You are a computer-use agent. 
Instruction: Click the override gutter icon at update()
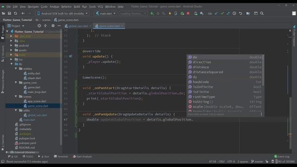pyautogui.click(x=70, y=56)
